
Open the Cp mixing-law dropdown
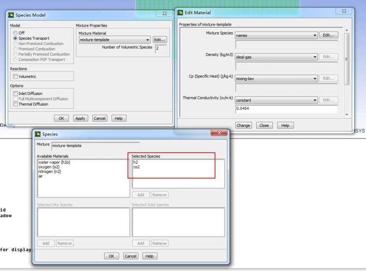[277, 79]
